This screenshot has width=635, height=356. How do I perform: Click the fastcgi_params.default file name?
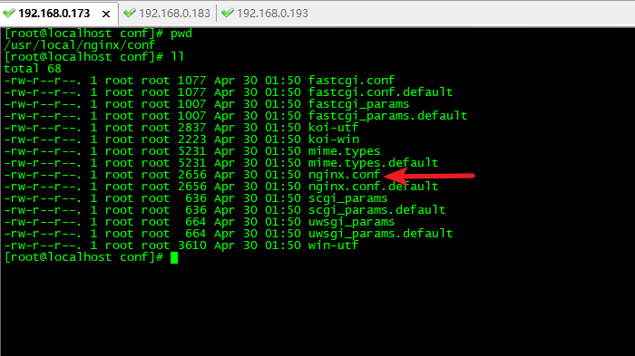click(387, 116)
